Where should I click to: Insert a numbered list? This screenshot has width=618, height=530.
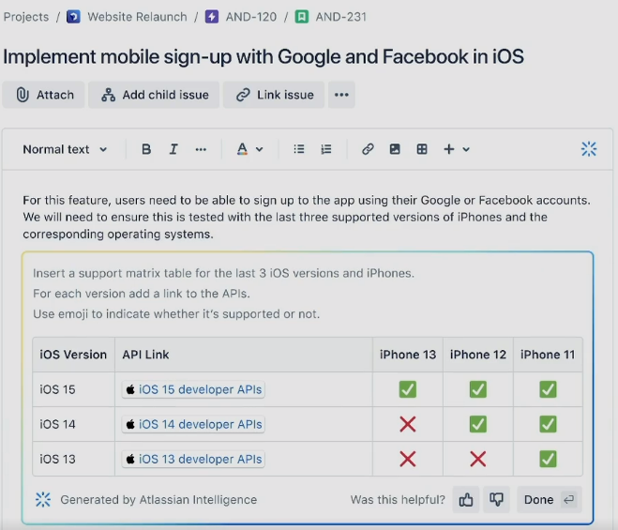[x=326, y=149]
